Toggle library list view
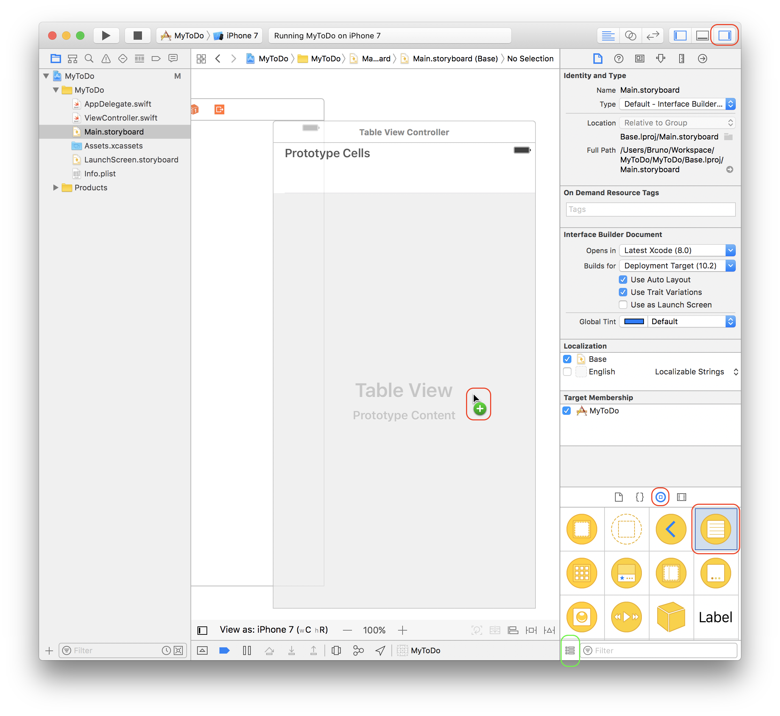Image resolution: width=780 pixels, height=716 pixels. (x=570, y=650)
